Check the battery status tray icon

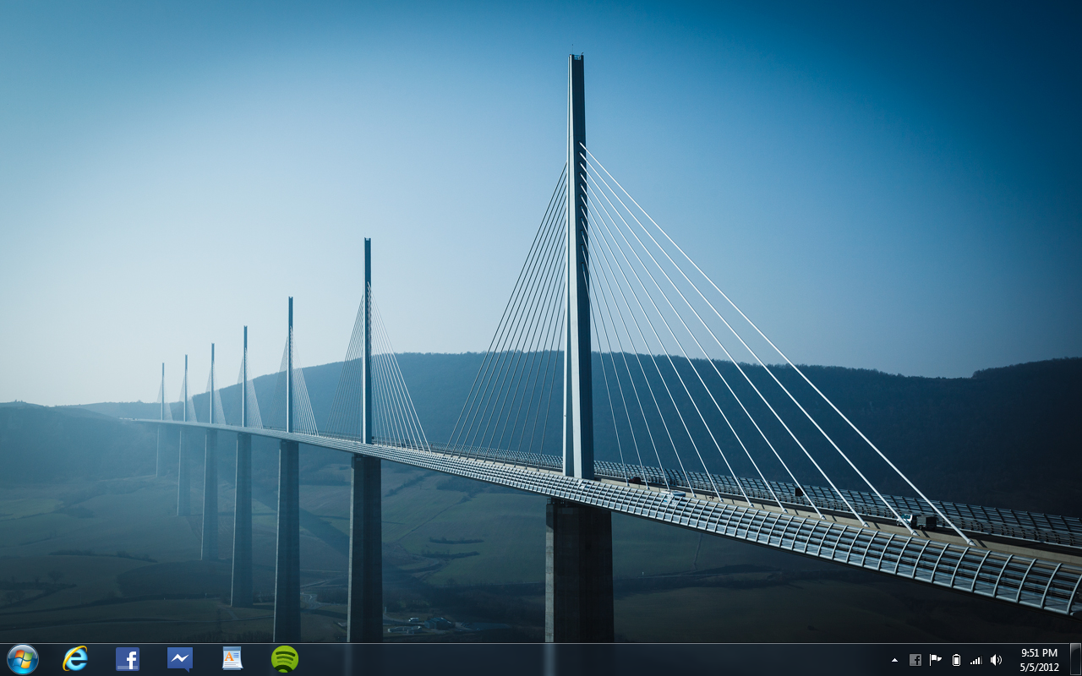956,660
